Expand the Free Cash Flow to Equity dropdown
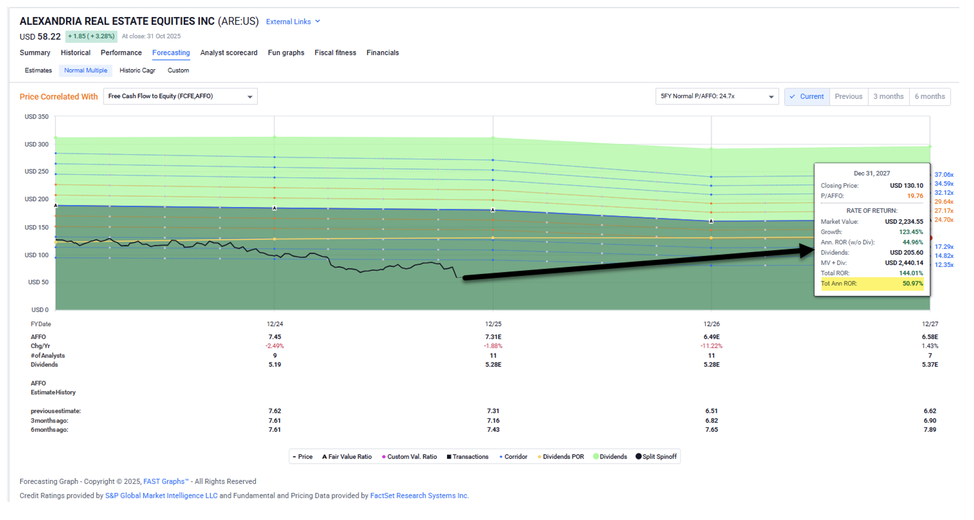This screenshot has height=520, width=974. click(180, 96)
